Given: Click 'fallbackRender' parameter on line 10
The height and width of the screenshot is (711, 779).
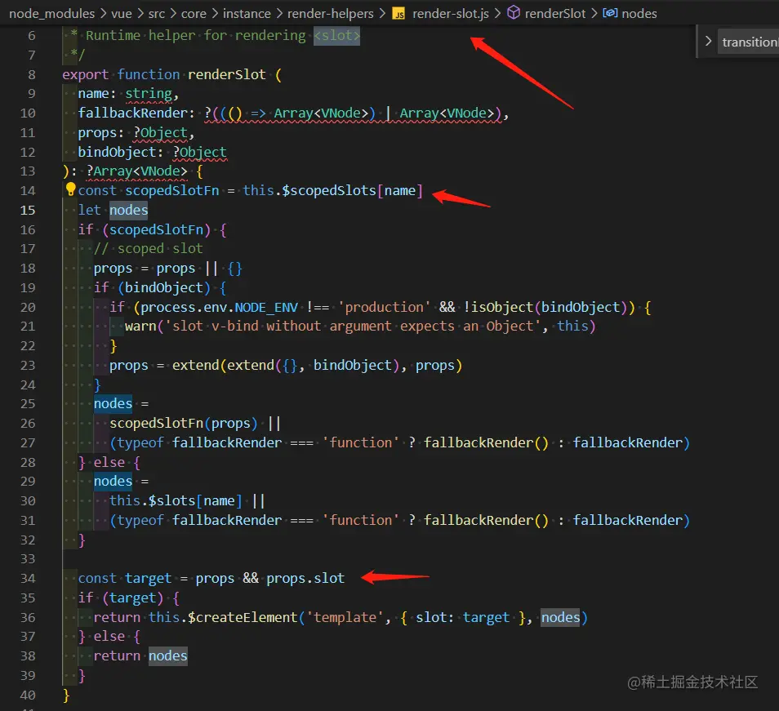Looking at the screenshot, I should (x=132, y=113).
